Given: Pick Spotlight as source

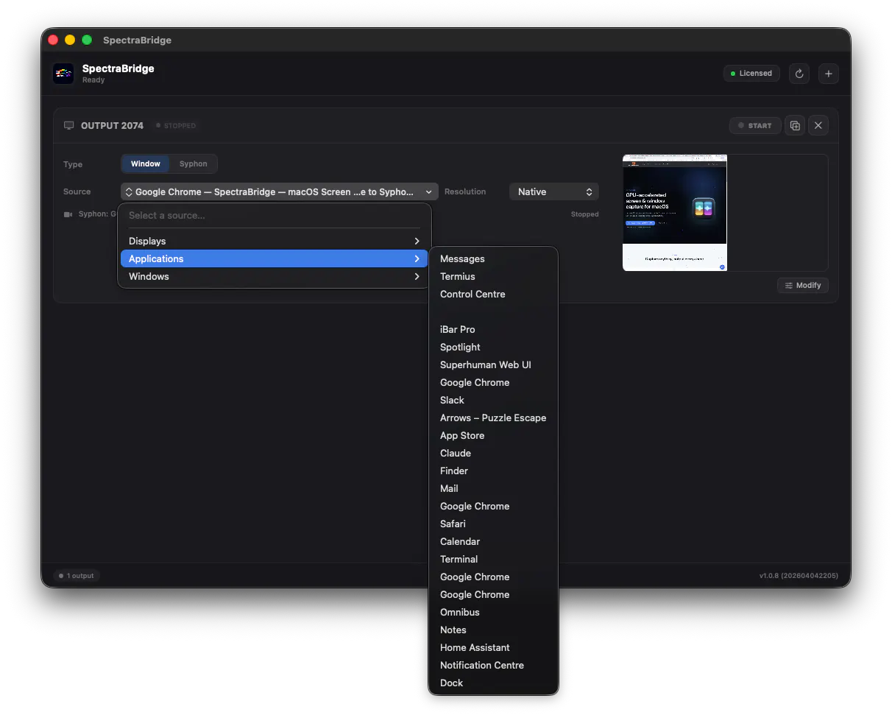Looking at the screenshot, I should [493, 347].
